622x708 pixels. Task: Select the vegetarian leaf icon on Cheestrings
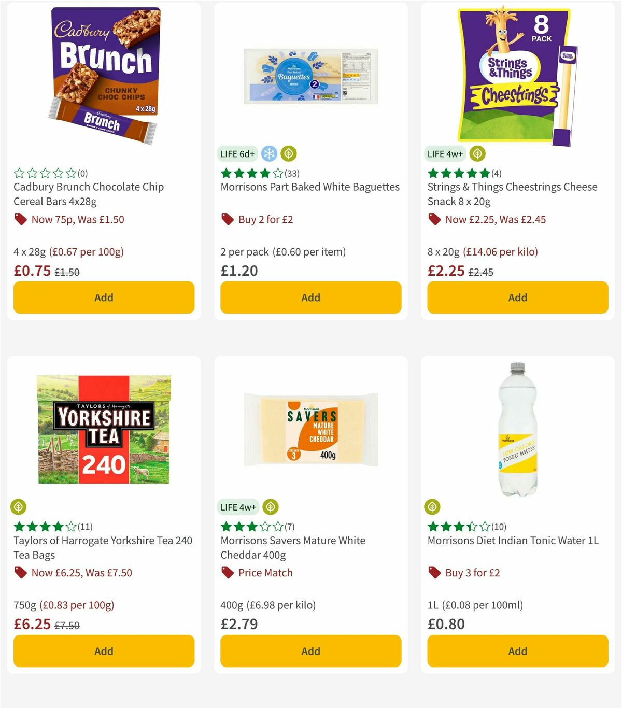(477, 153)
